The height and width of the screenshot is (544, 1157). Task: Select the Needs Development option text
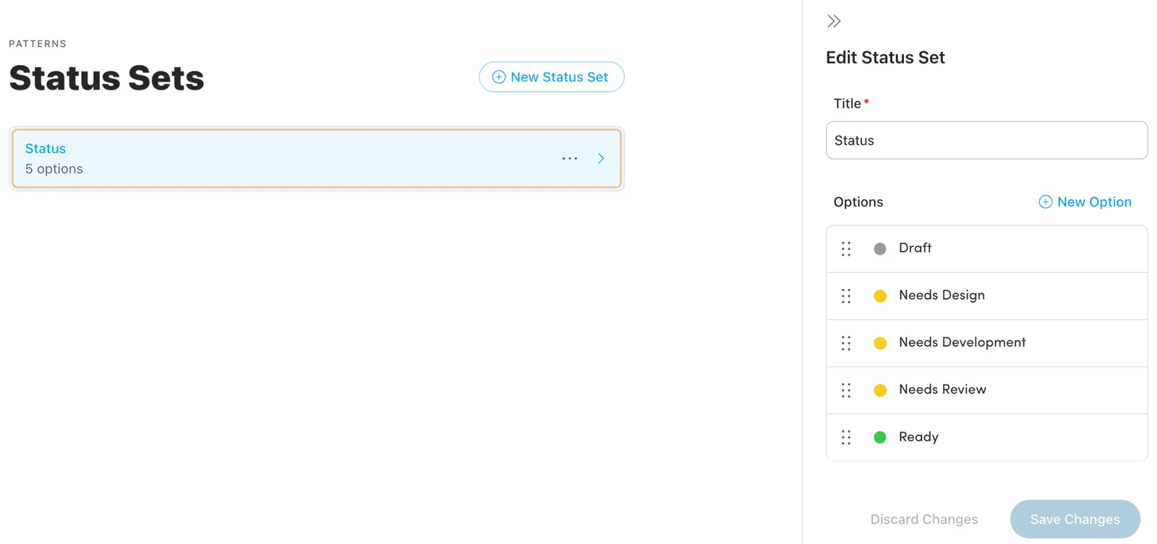(962, 342)
